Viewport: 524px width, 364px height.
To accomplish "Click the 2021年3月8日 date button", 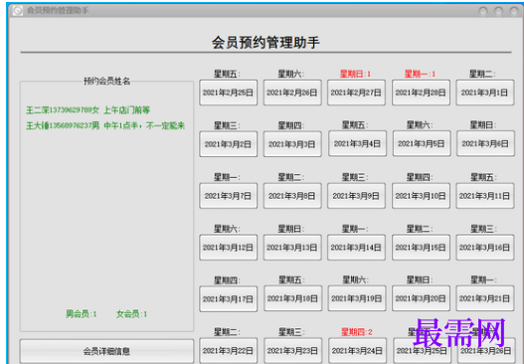I will tap(292, 196).
